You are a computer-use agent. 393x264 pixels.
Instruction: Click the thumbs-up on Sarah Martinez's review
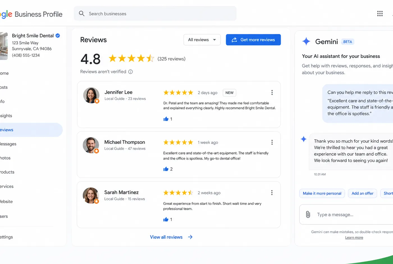[166, 219]
